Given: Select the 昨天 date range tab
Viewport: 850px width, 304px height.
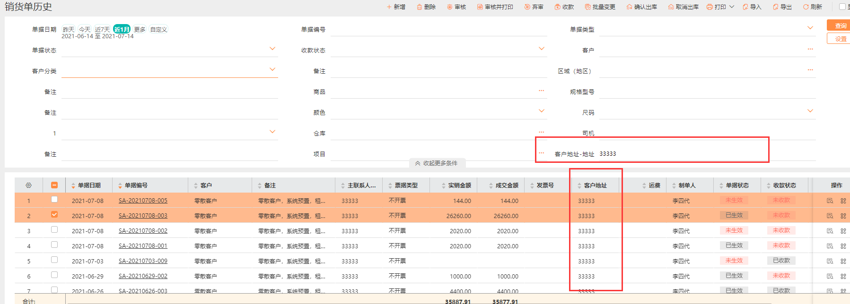Looking at the screenshot, I should [x=69, y=29].
